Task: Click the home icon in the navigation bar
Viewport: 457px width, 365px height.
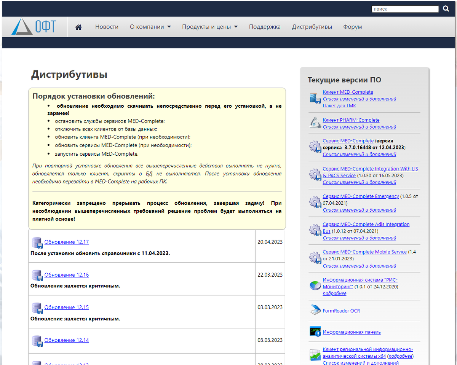Action: tap(78, 27)
